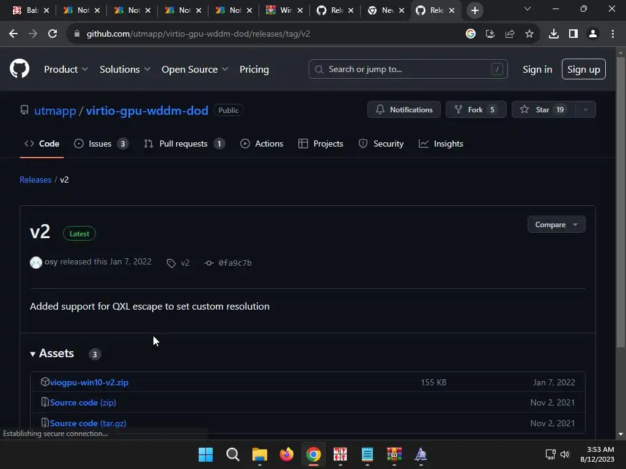626x469 pixels.
Task: Download viogpu-win10-v2.zip
Action: [89, 382]
